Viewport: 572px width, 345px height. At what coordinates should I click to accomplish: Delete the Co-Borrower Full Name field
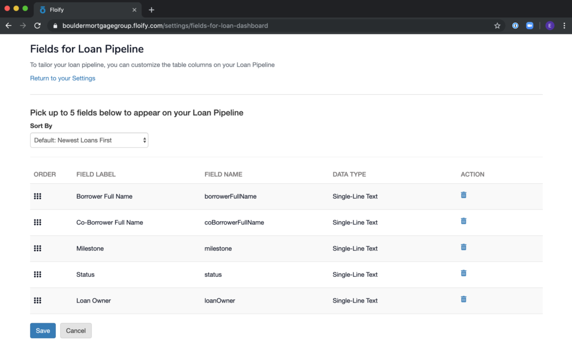(463, 221)
